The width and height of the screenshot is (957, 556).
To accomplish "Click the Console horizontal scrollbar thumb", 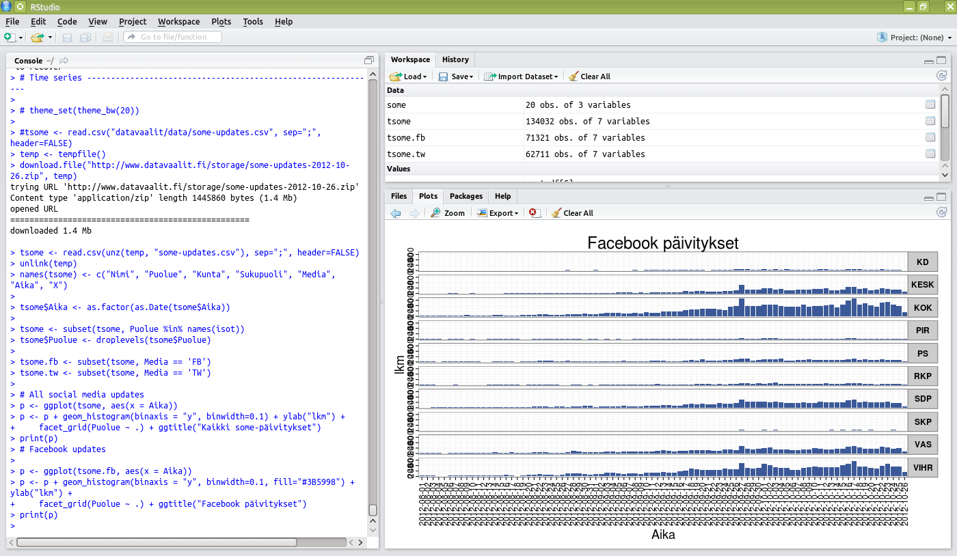I will click(x=157, y=542).
